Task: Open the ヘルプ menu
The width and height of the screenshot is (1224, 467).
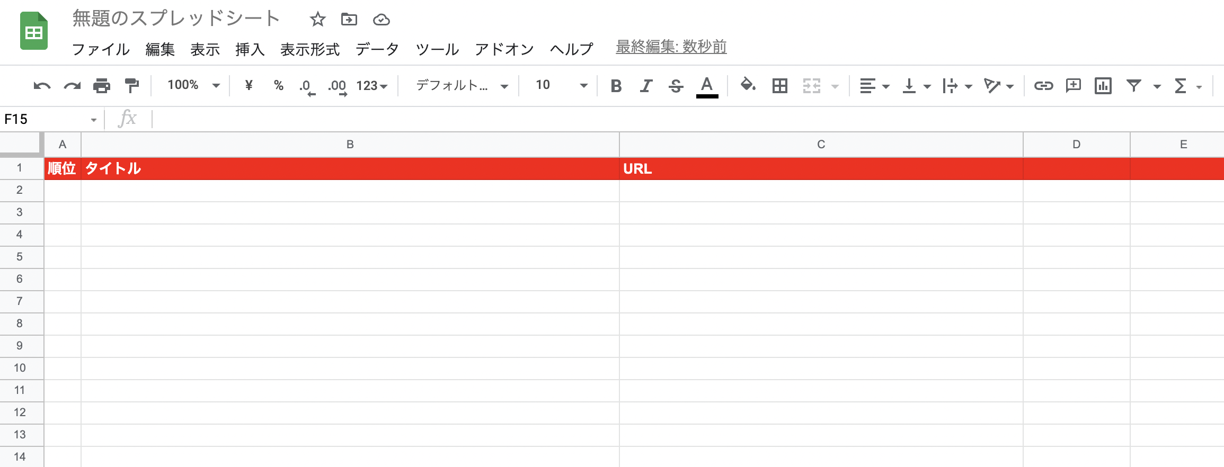Action: point(572,49)
